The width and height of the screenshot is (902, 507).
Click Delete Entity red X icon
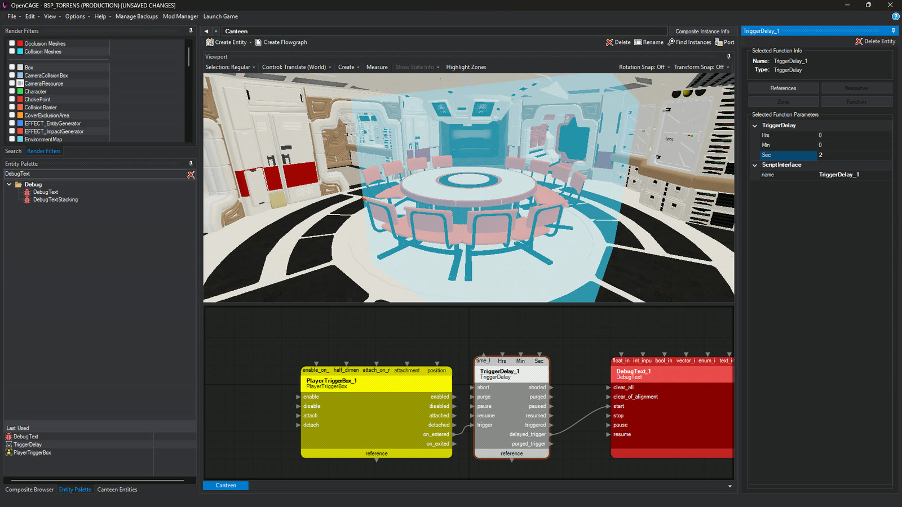[859, 42]
